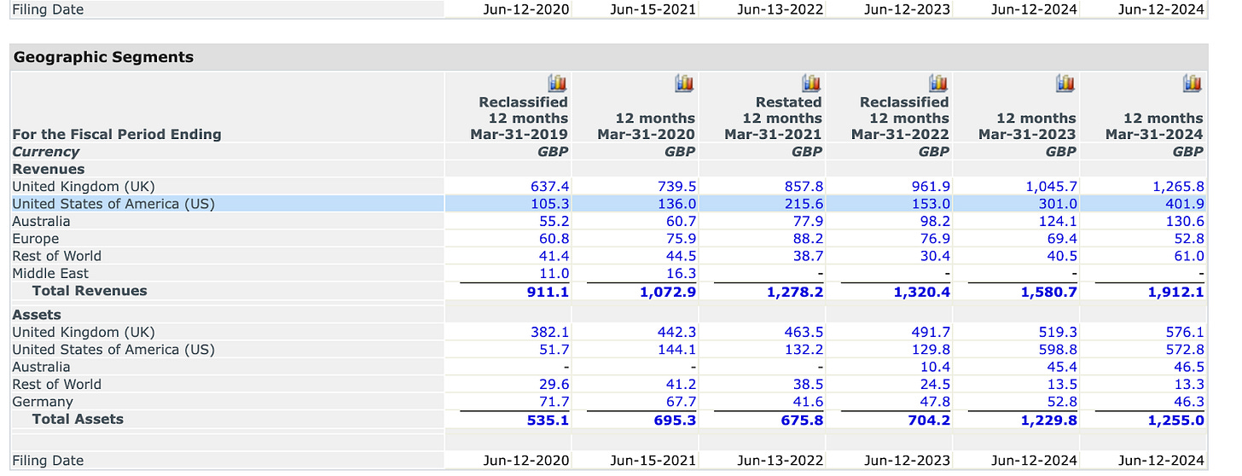Open chart icon above Mar-31-2023 column
The image size is (1242, 476).
[1065, 83]
